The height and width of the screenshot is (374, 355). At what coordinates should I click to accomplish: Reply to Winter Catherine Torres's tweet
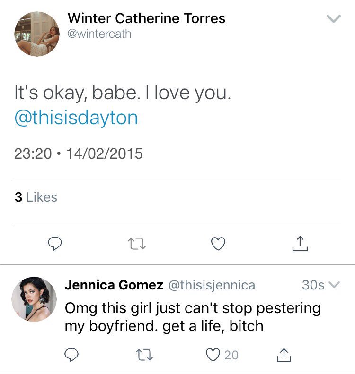pos(56,244)
